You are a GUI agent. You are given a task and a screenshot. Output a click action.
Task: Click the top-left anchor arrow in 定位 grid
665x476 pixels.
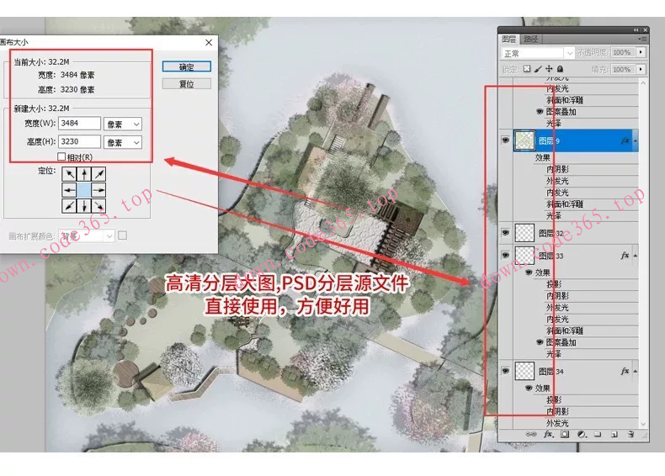70,174
